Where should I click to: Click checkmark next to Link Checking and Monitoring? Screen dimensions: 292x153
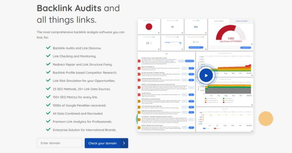point(48,56)
